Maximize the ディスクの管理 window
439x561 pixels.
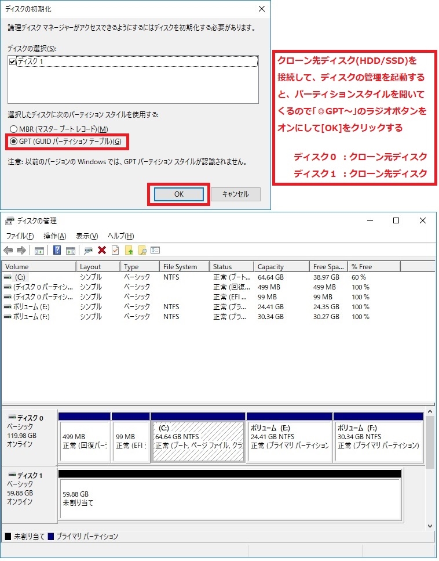click(x=396, y=220)
